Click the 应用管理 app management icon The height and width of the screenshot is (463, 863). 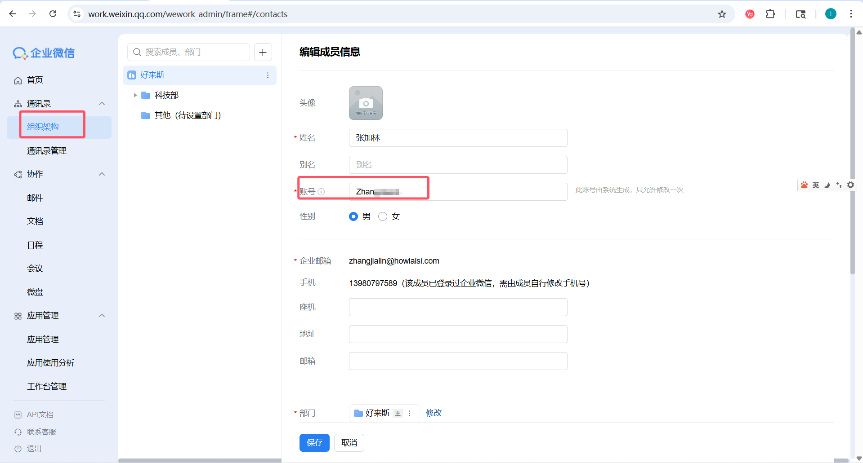pyautogui.click(x=18, y=315)
